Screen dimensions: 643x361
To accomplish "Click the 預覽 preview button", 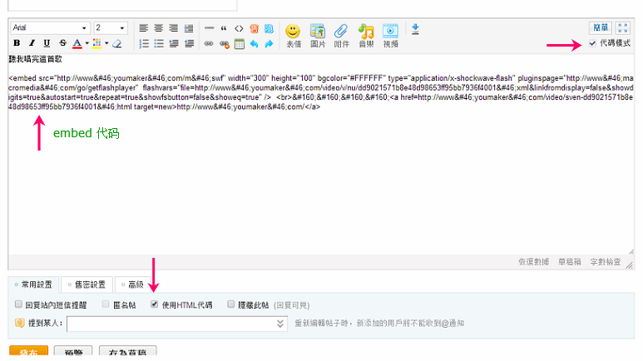I will [x=72, y=353].
